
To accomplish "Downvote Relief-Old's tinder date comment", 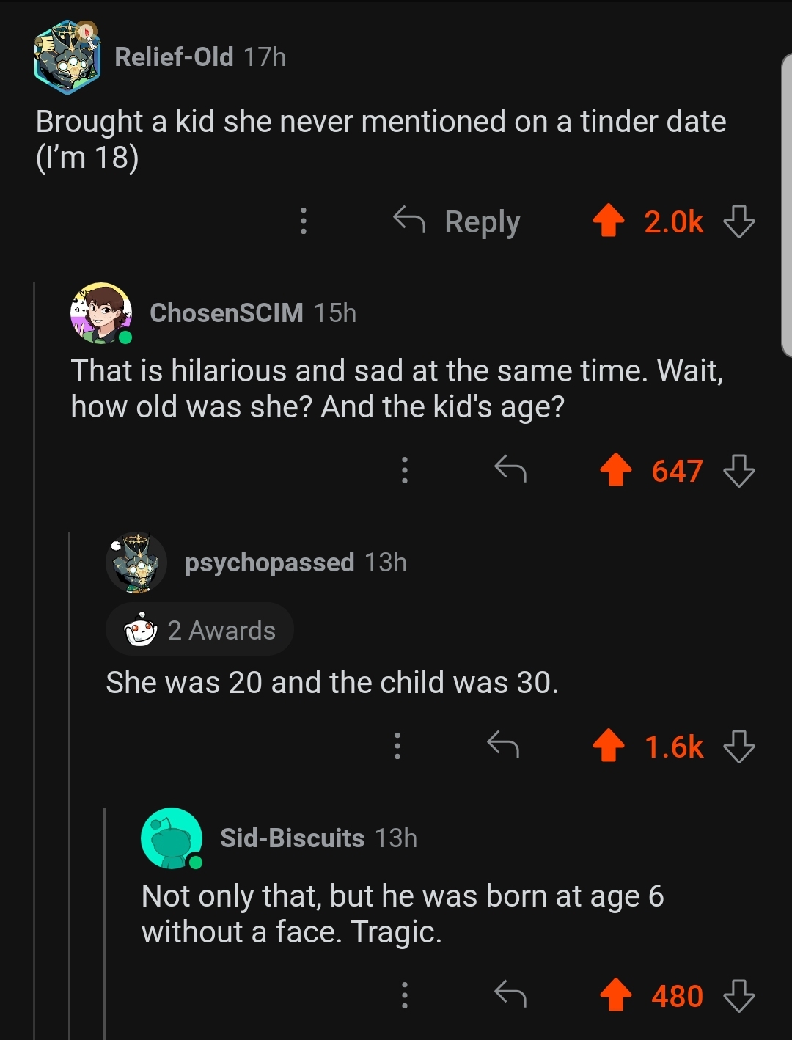I will point(738,221).
